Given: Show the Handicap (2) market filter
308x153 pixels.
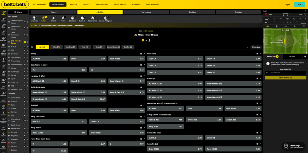Looking at the screenshot, I should pos(70,47).
